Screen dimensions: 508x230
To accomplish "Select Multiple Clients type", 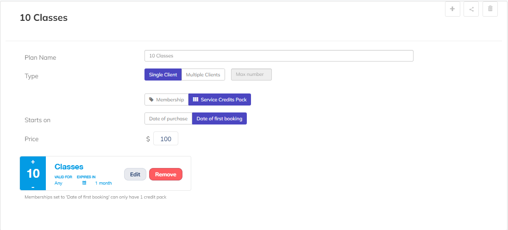I will pos(203,75).
